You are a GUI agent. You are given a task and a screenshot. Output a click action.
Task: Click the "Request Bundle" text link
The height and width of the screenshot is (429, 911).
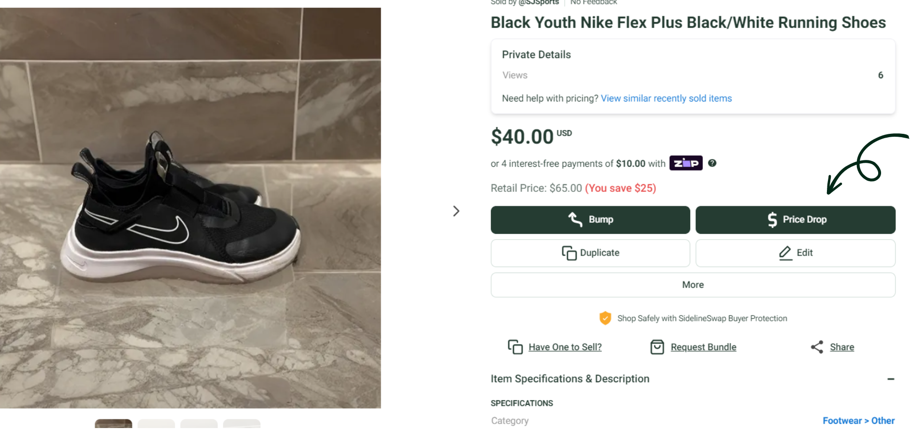point(703,347)
